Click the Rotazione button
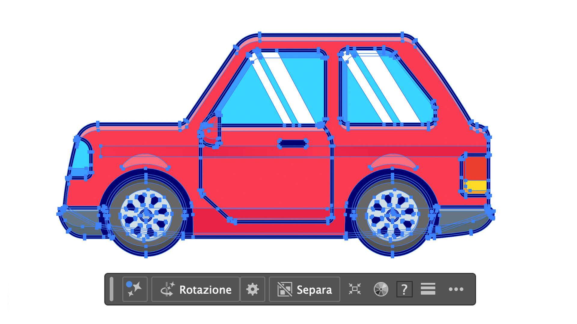The image size is (577, 324). (x=196, y=289)
